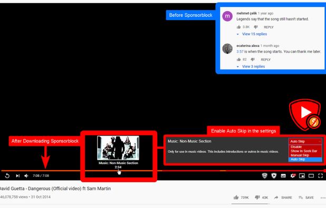Click mehmet çelik's purple avatar
Viewport: 326px width, 208px height.
pos(227,16)
